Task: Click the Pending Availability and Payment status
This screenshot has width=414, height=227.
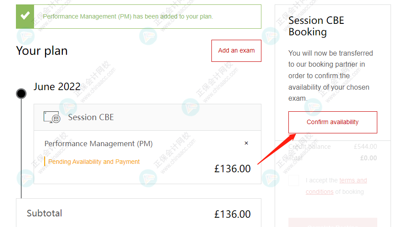Action: click(94, 162)
